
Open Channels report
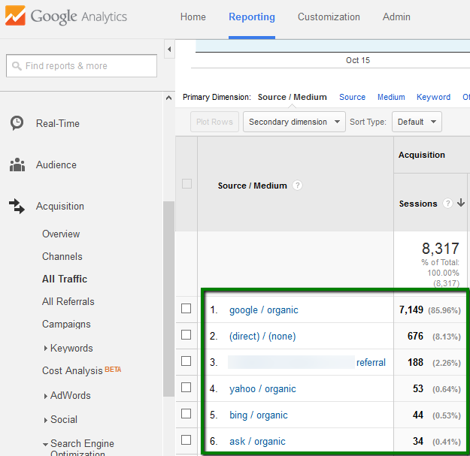tap(62, 256)
